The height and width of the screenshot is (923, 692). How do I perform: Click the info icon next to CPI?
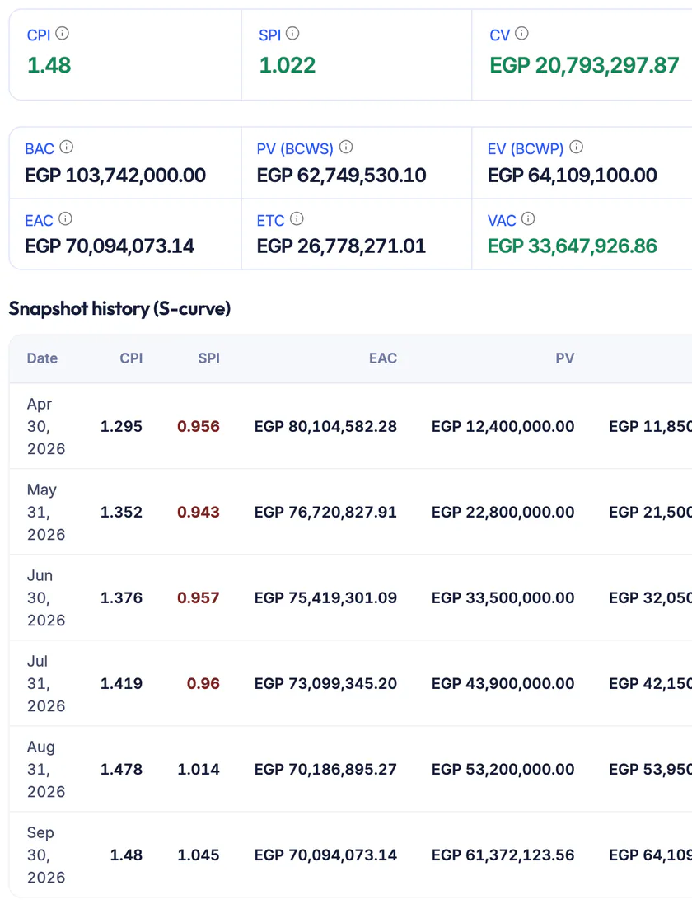[x=62, y=34]
